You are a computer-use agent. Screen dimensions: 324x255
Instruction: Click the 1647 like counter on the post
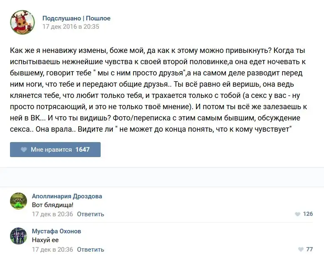tap(83, 150)
